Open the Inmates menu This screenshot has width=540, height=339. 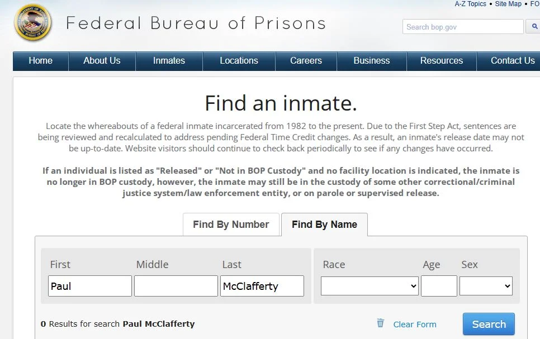pos(169,61)
